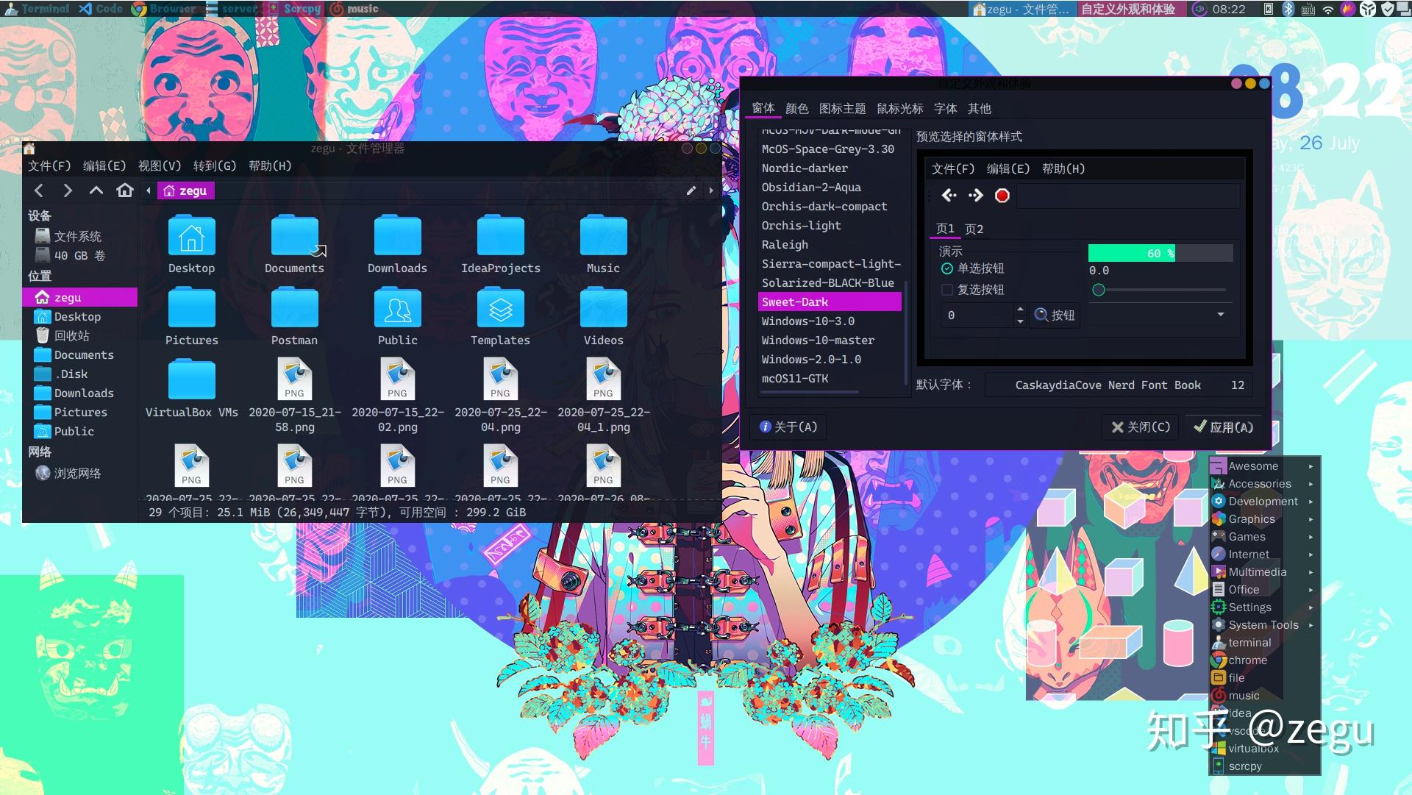Switch to 页2 tab in preview
The width and height of the screenshot is (1412, 795).
(x=974, y=229)
